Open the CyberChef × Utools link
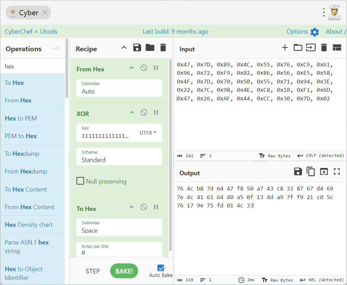The height and width of the screenshot is (285, 347). coord(31,32)
